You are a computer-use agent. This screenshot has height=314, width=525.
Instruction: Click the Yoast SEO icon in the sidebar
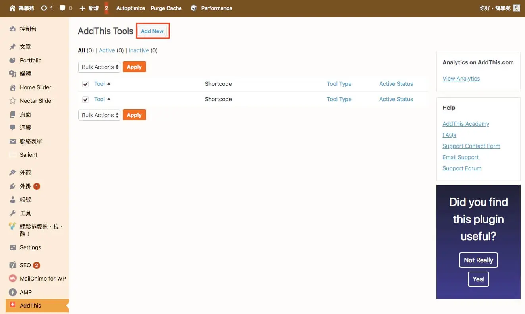[12, 265]
